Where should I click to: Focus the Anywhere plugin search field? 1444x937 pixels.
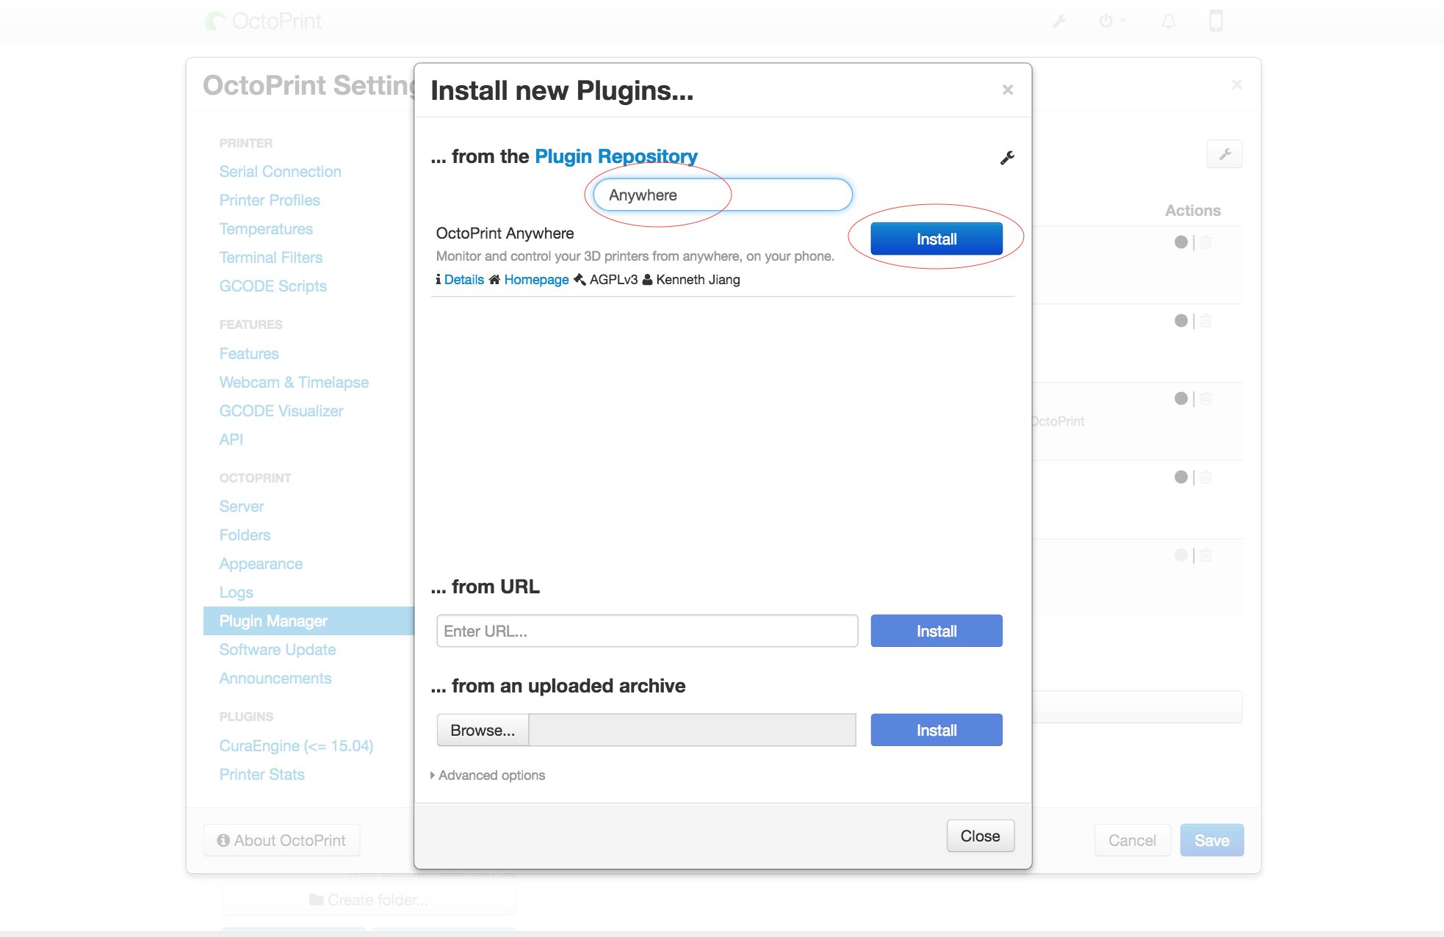pyautogui.click(x=723, y=195)
